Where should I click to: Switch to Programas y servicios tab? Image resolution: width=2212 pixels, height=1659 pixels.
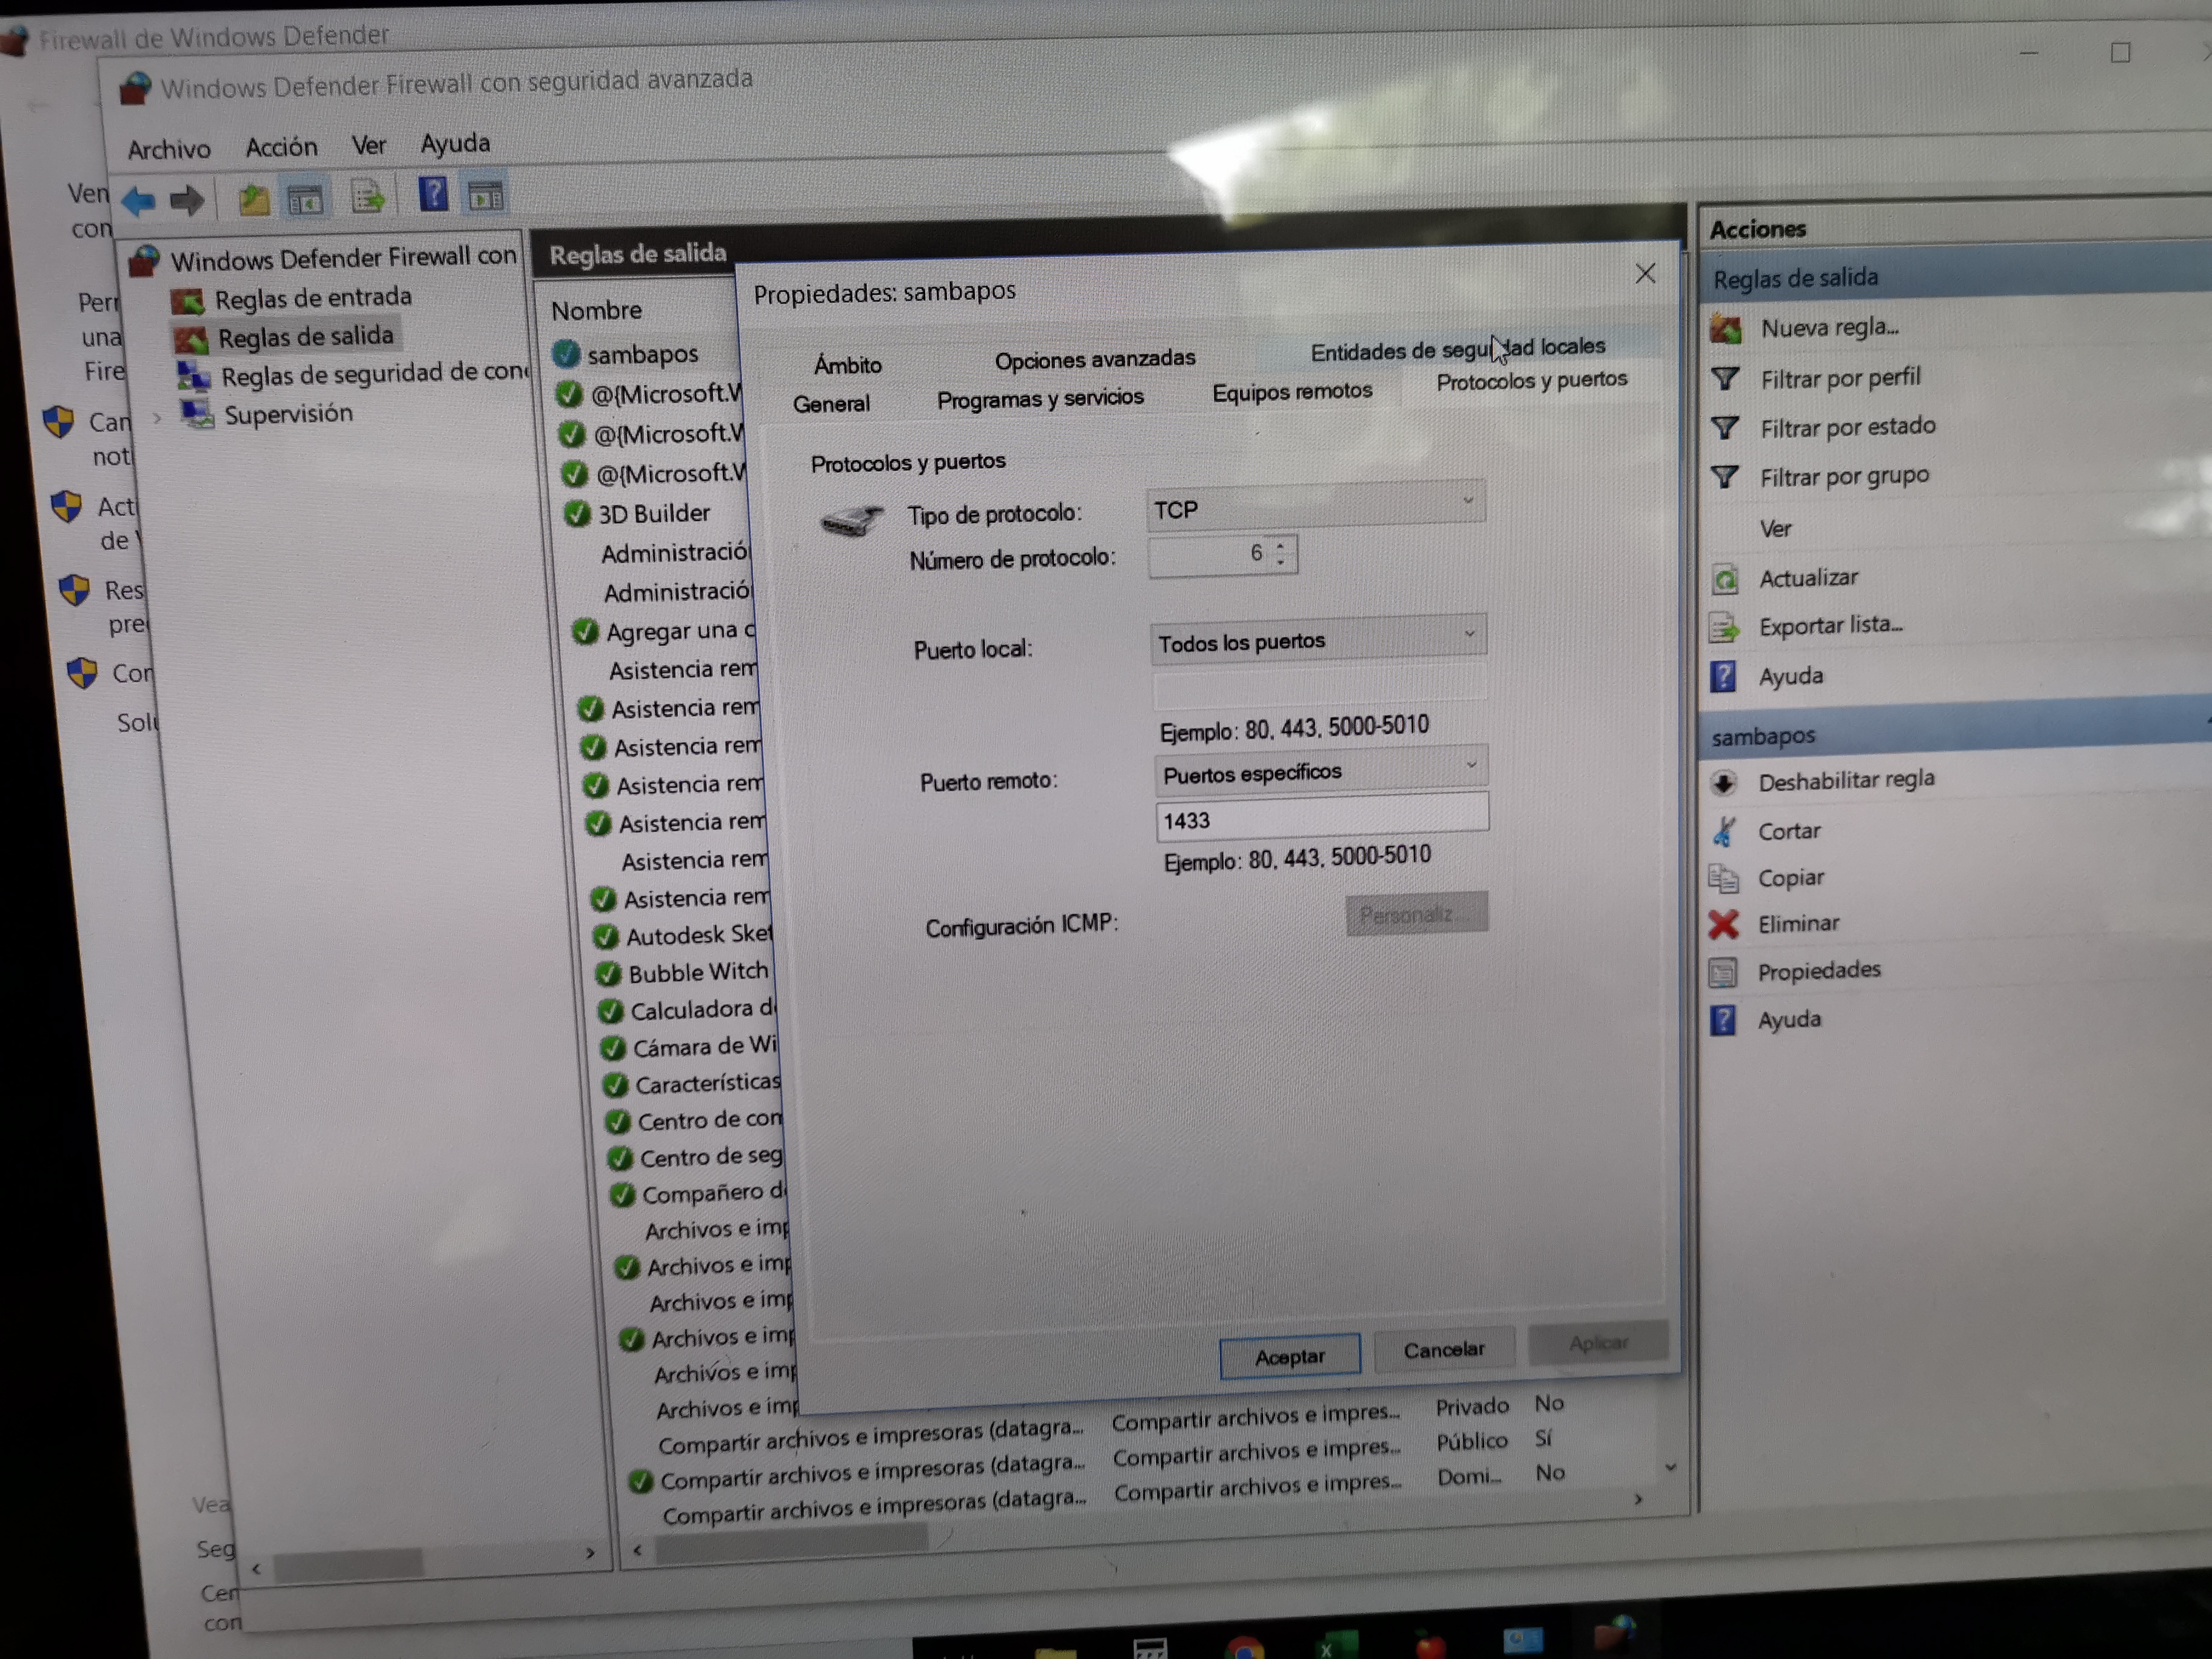coord(1040,399)
